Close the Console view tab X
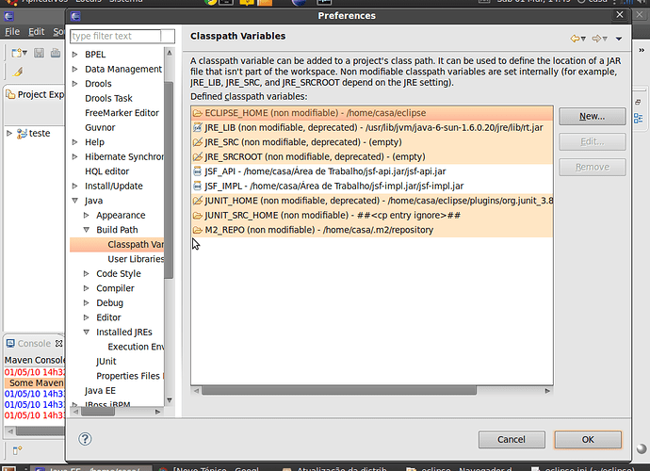The width and height of the screenshot is (650, 471). (58, 343)
